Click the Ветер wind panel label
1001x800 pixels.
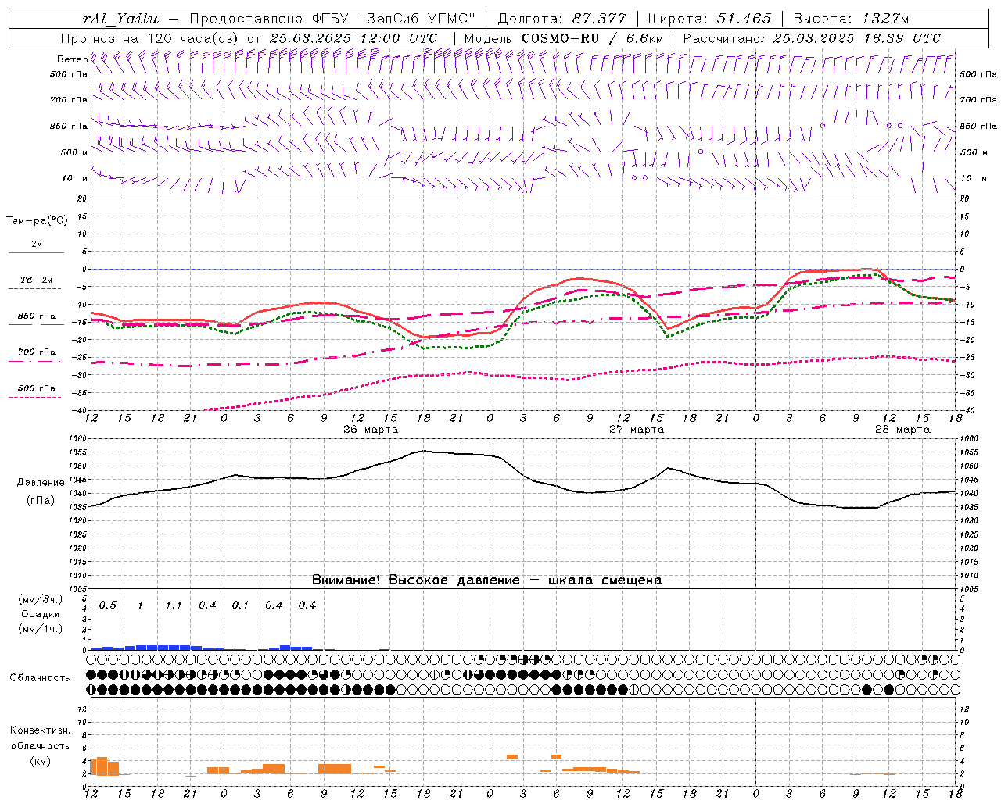pyautogui.click(x=72, y=59)
